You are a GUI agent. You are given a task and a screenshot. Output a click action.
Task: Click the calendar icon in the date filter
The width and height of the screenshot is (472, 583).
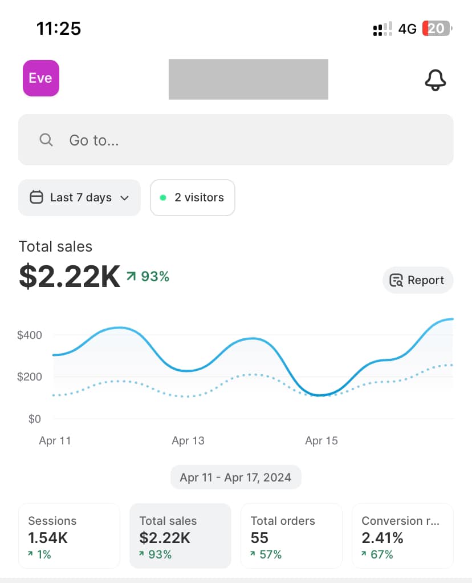(36, 197)
